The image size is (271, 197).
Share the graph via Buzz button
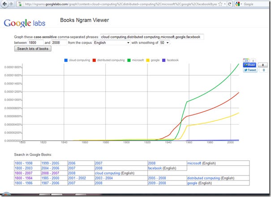(x=250, y=65)
